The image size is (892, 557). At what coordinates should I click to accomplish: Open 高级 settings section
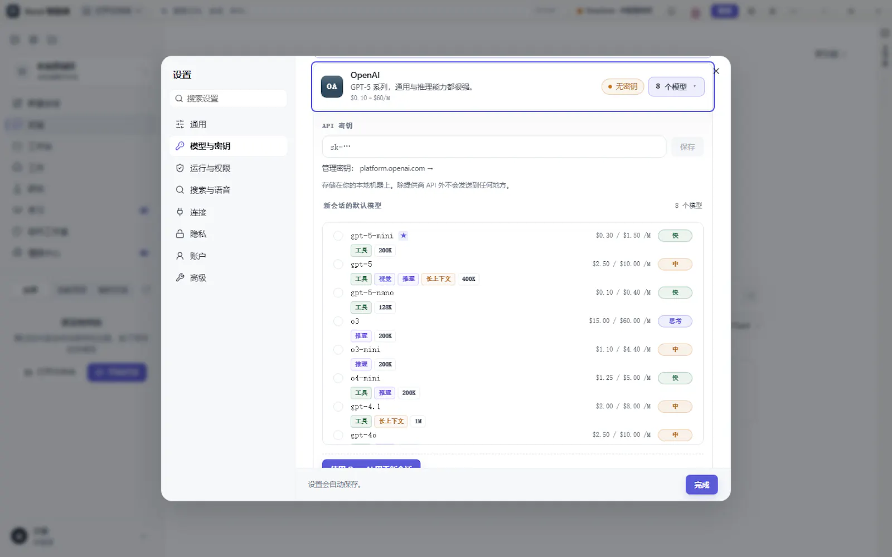(x=229, y=278)
